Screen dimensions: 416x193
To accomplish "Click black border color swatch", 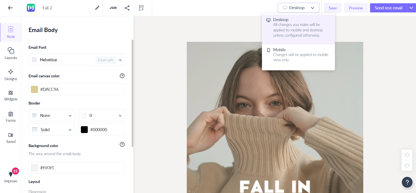I will [84, 130].
